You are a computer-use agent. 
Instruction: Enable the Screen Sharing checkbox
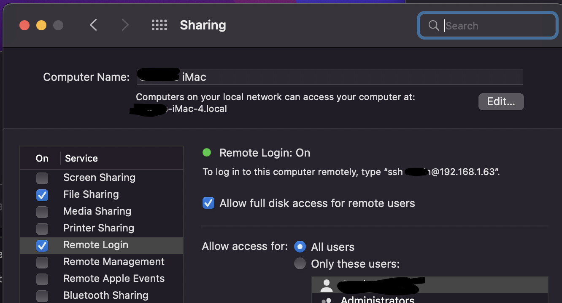pyautogui.click(x=42, y=178)
